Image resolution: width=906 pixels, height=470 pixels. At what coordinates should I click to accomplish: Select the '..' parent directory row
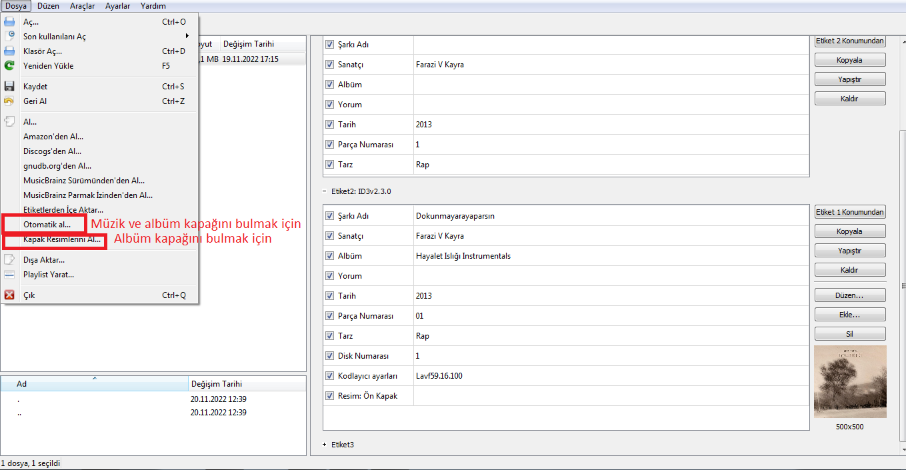tap(153, 413)
